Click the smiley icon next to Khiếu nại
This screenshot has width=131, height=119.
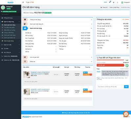pos(25,61)
